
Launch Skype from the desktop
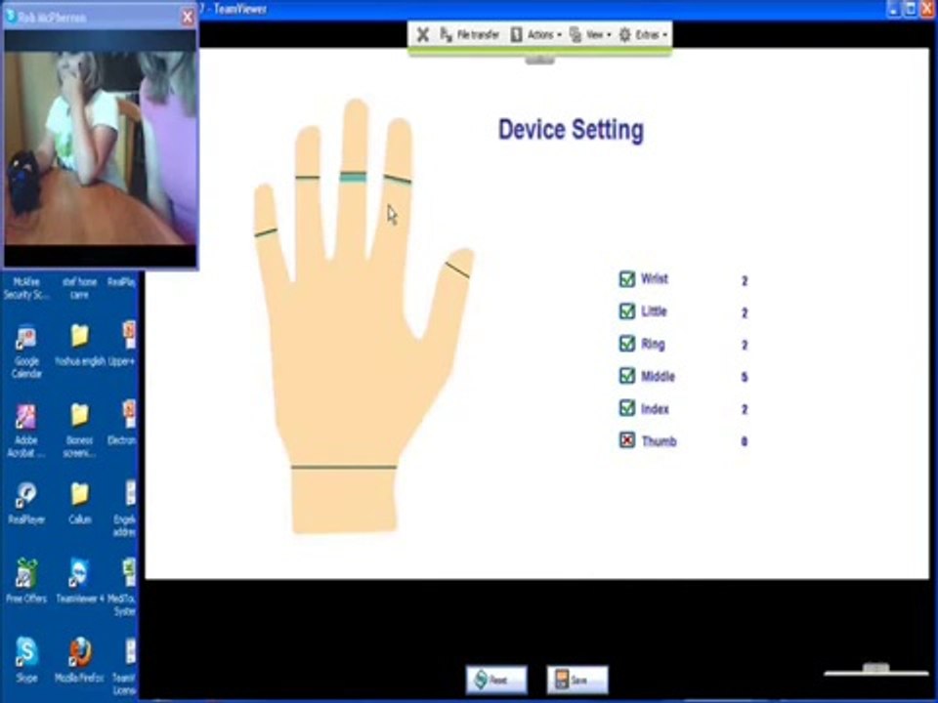coord(26,660)
